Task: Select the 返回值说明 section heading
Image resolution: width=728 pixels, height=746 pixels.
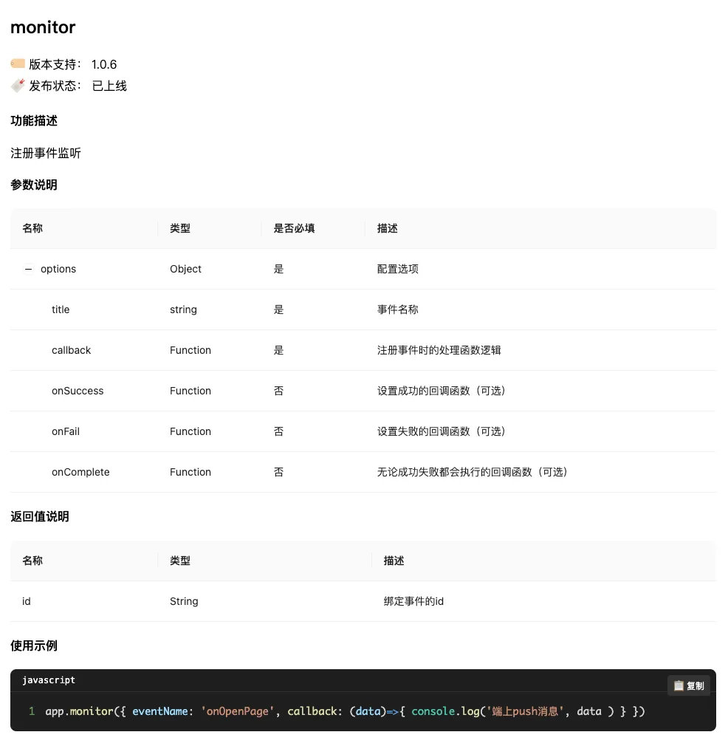Action: point(39,516)
